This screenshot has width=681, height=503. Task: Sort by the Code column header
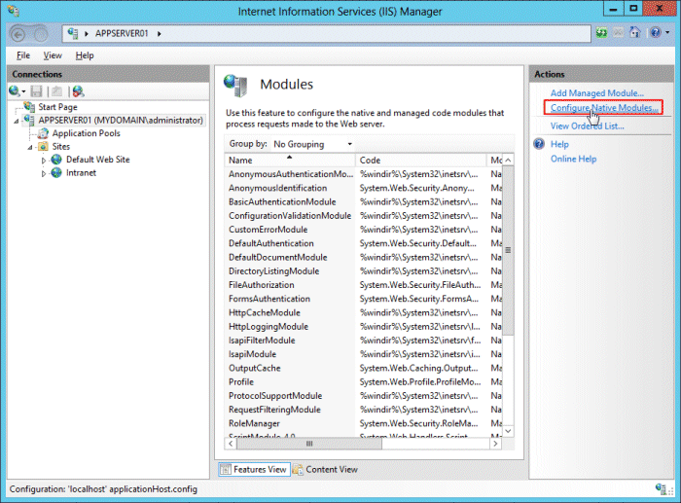coord(421,160)
